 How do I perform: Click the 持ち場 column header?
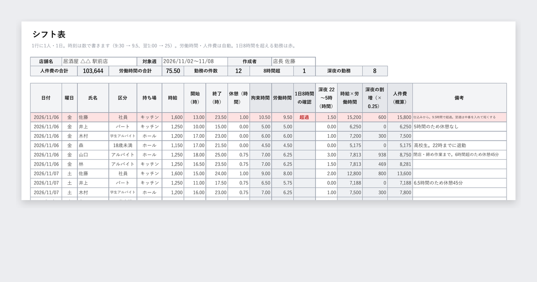point(149,98)
